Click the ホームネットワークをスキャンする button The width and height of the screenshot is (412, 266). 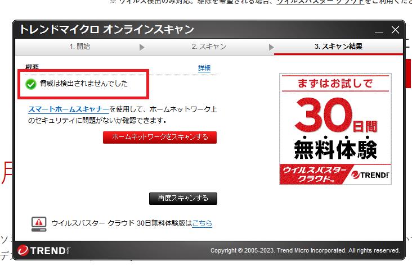click(160, 137)
